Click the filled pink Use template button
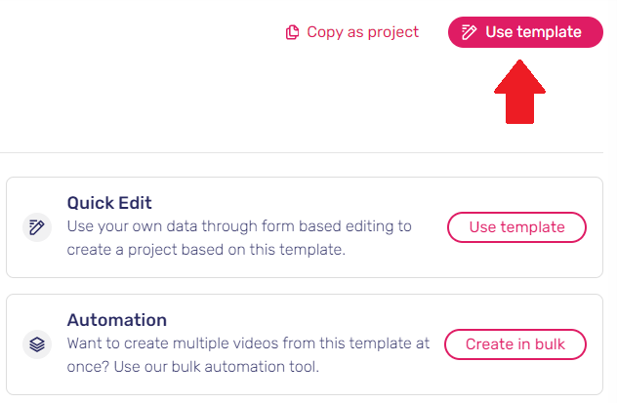This screenshot has height=403, width=617. pos(525,32)
